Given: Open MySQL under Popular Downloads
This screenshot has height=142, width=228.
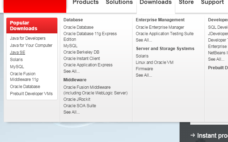Looking at the screenshot, I should [17, 67].
